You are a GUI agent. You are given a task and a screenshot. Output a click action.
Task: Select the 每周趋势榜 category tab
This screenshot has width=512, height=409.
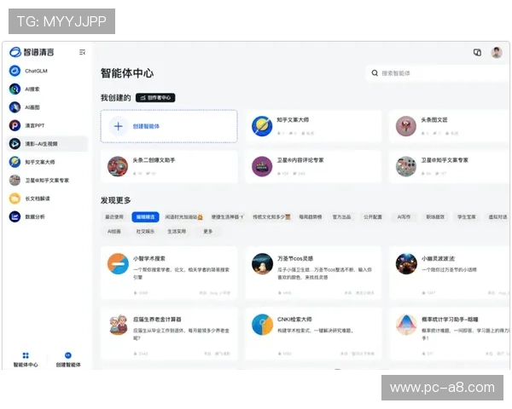(x=311, y=217)
